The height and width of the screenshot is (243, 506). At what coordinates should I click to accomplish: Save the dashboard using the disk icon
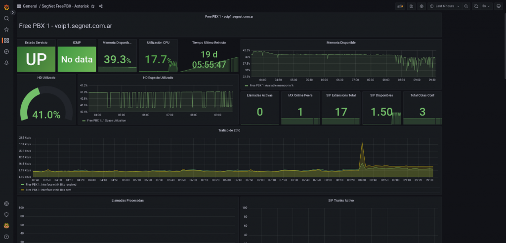pos(411,6)
